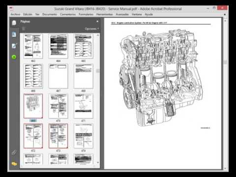Select page thumbnail 471
Screen dimensions: 236x177
(84, 106)
